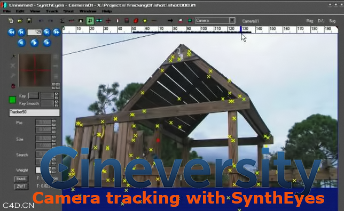344x211 pixels.
Task: Click frame 50 on the timeline ruler
Action: click(134, 29)
